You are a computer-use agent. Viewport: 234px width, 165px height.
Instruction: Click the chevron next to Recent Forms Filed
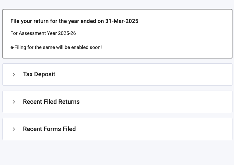pos(14,129)
